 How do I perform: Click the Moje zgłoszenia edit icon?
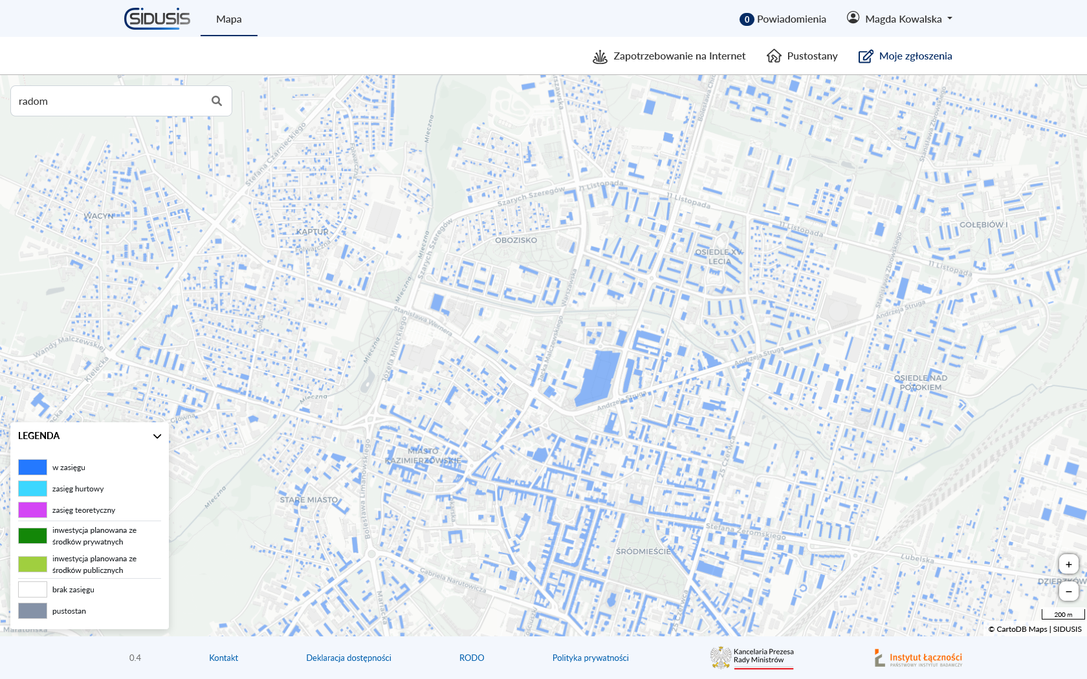tap(865, 56)
